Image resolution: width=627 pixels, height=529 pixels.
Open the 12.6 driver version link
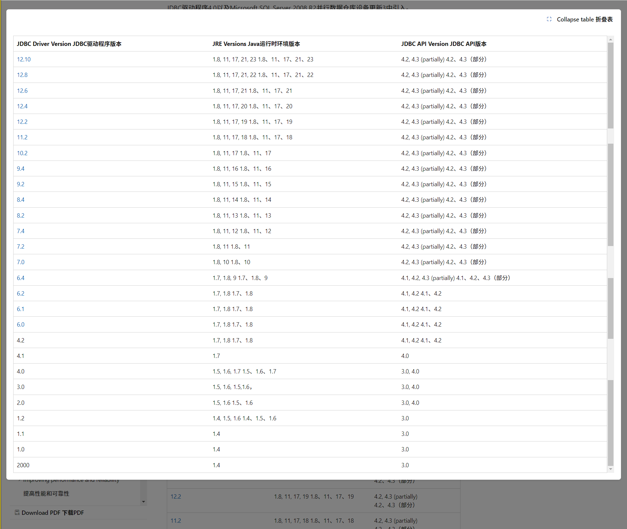(x=22, y=91)
